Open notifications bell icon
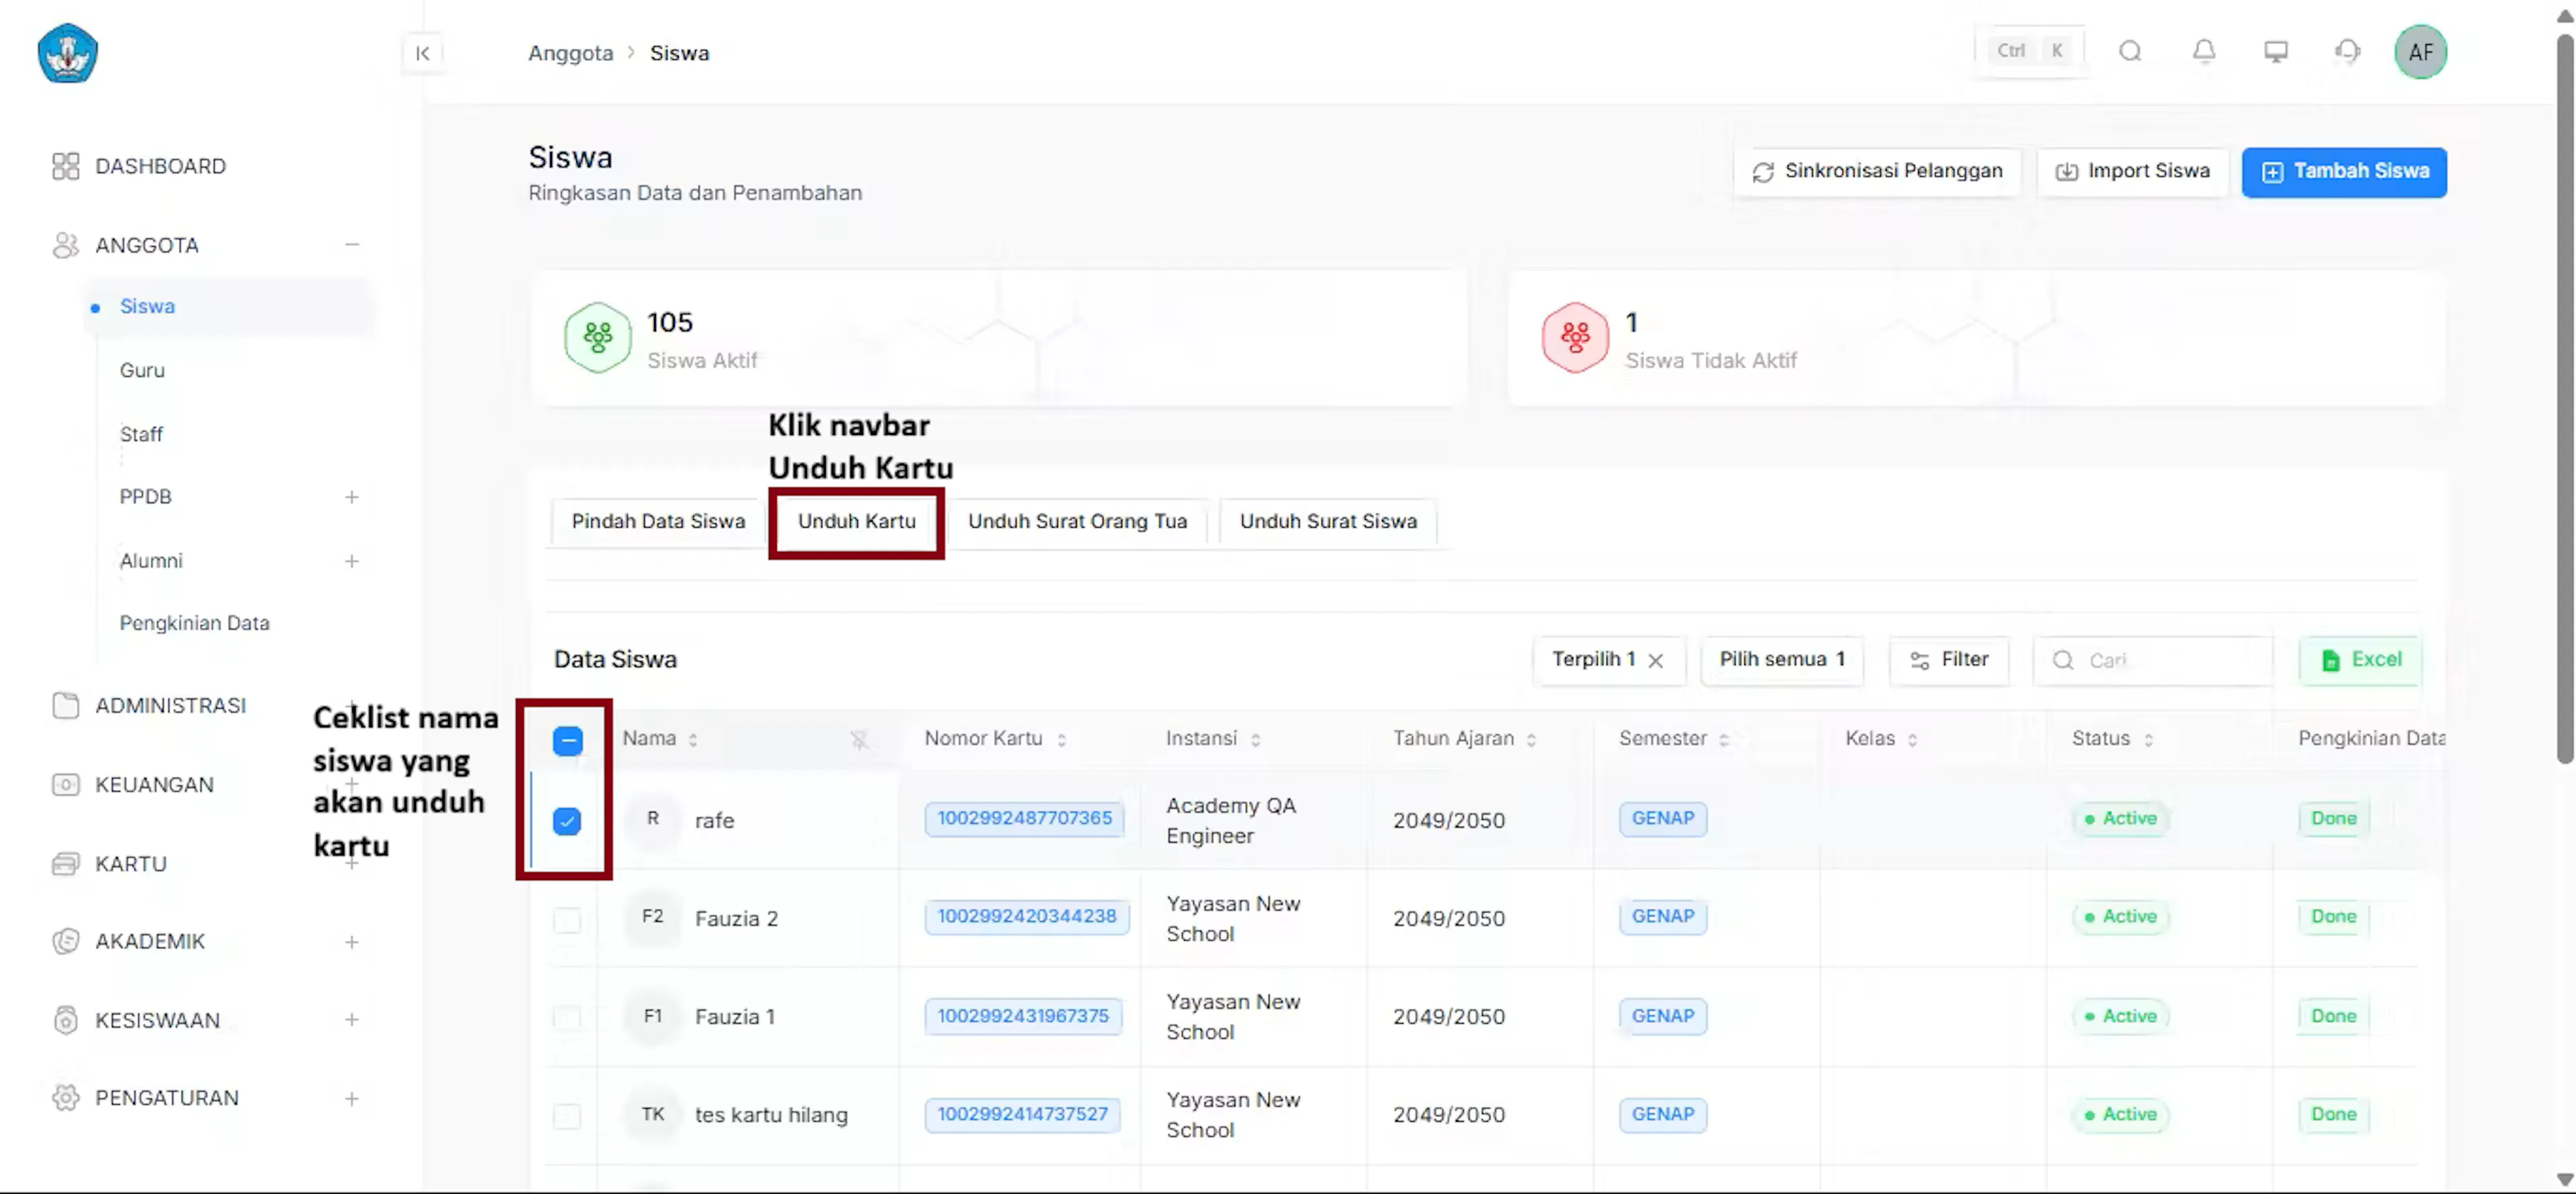This screenshot has width=2576, height=1194. pyautogui.click(x=2204, y=51)
